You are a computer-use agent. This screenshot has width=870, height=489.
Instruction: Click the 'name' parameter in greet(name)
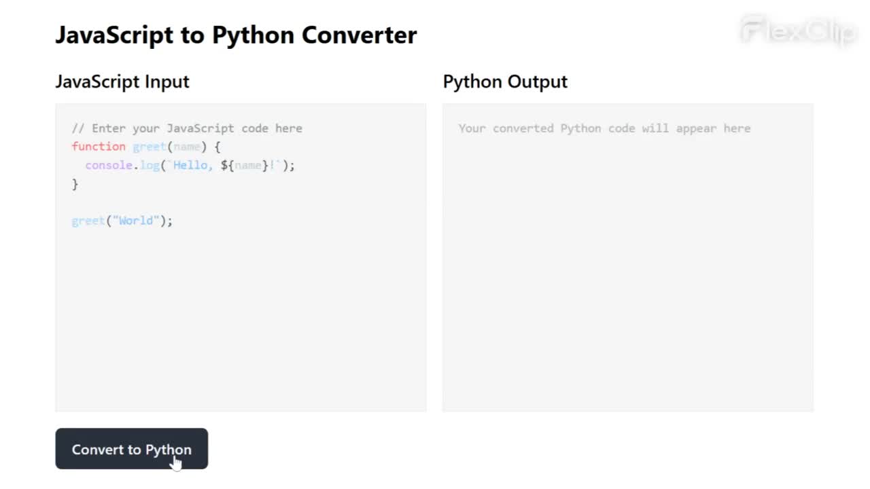pyautogui.click(x=187, y=147)
